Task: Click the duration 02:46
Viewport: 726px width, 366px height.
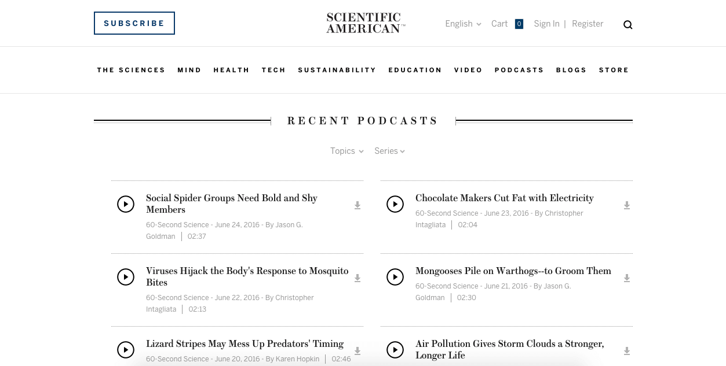Action: point(341,359)
